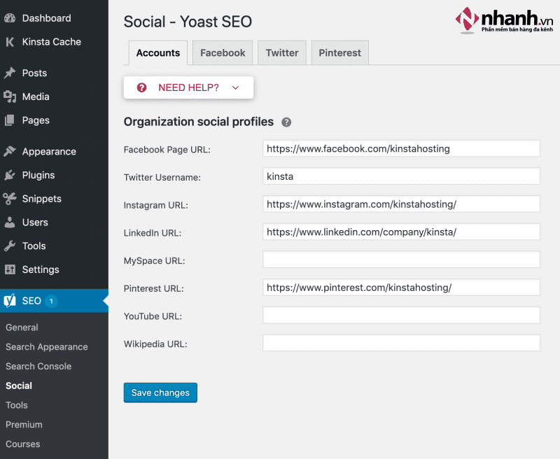
Task: Click the help icon beside Organization social profiles
Action: tap(286, 122)
